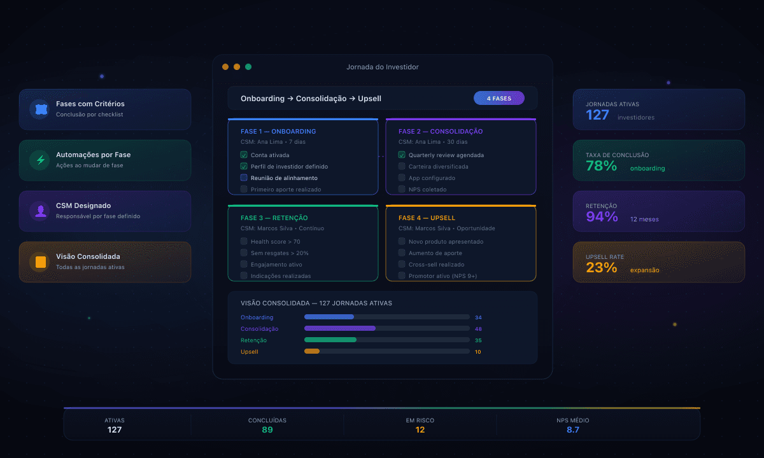Click the Automações por Fase lightning icon
The height and width of the screenshot is (458, 764).
click(41, 160)
